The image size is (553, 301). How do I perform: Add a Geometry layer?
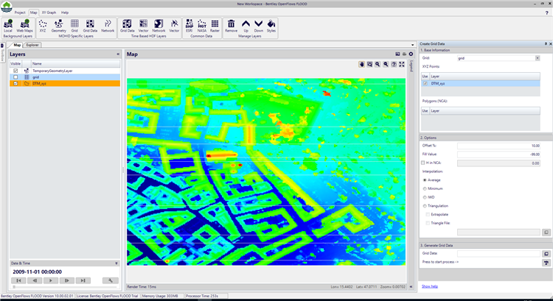[x=58, y=26]
